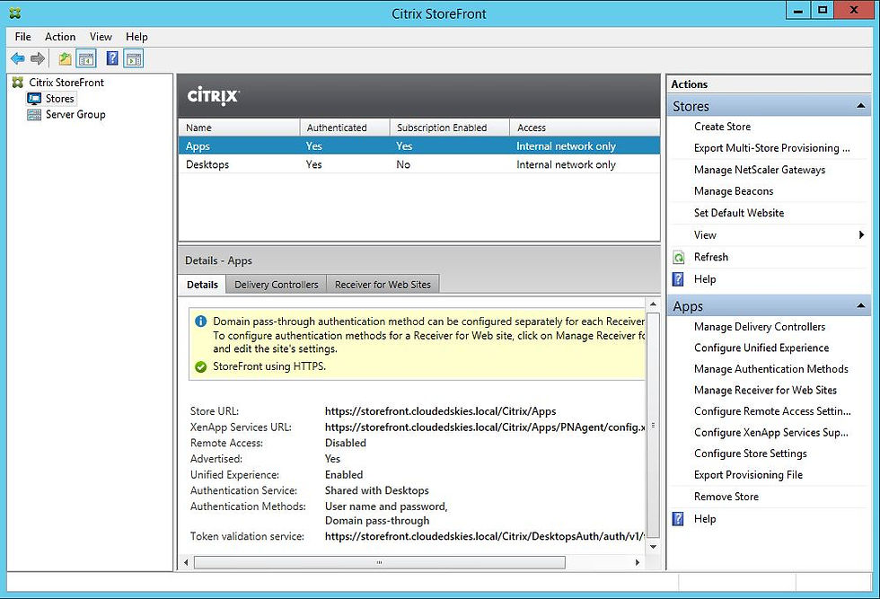Click the green Refresh icon in Actions

click(x=679, y=257)
